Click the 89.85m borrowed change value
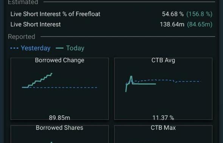The width and height of the screenshot is (223, 143). 59,118
